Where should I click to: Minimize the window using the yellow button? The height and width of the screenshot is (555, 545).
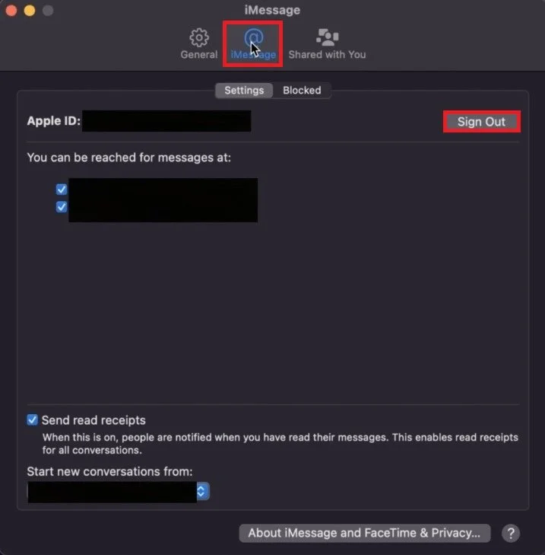click(30, 10)
